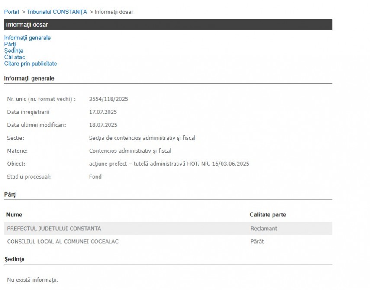This screenshot has height=290, width=370.
Task: Jump to the Căi atac anchor link
Action: click(14, 57)
